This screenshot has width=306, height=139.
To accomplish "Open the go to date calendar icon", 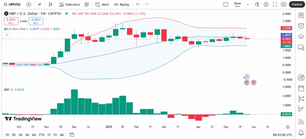I will click(72, 135).
